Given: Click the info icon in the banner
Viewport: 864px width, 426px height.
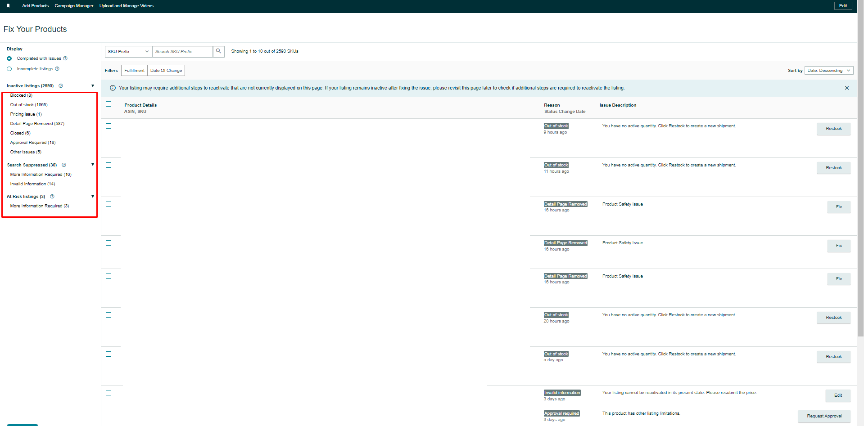Looking at the screenshot, I should pos(113,88).
